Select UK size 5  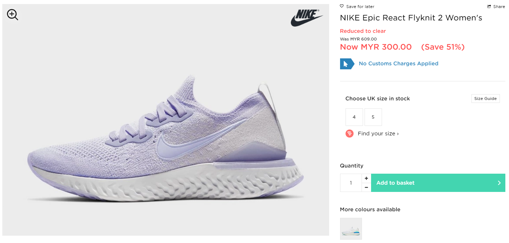tap(373, 117)
